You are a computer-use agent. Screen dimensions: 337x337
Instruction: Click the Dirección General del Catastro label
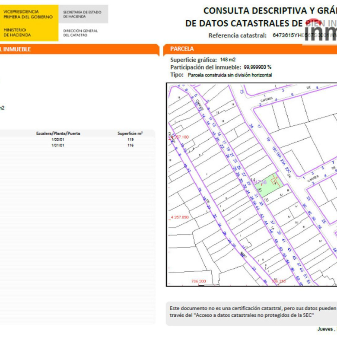[80, 33]
